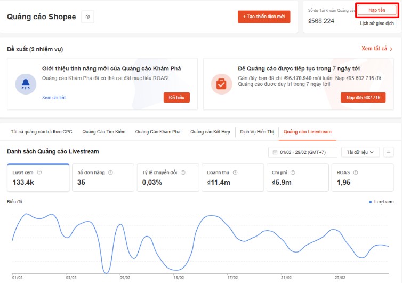
Task: Switch to Quảng Cáo Khám Phá tab
Action: point(158,132)
